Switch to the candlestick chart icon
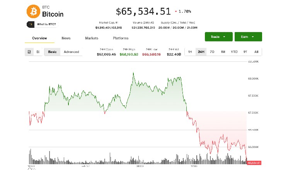 tap(38, 52)
